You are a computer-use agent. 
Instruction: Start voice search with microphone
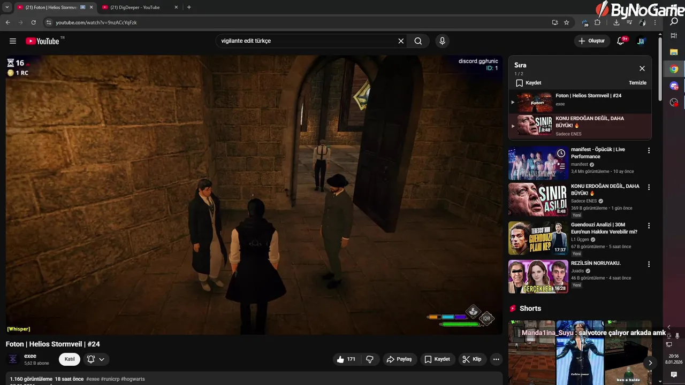tap(442, 41)
